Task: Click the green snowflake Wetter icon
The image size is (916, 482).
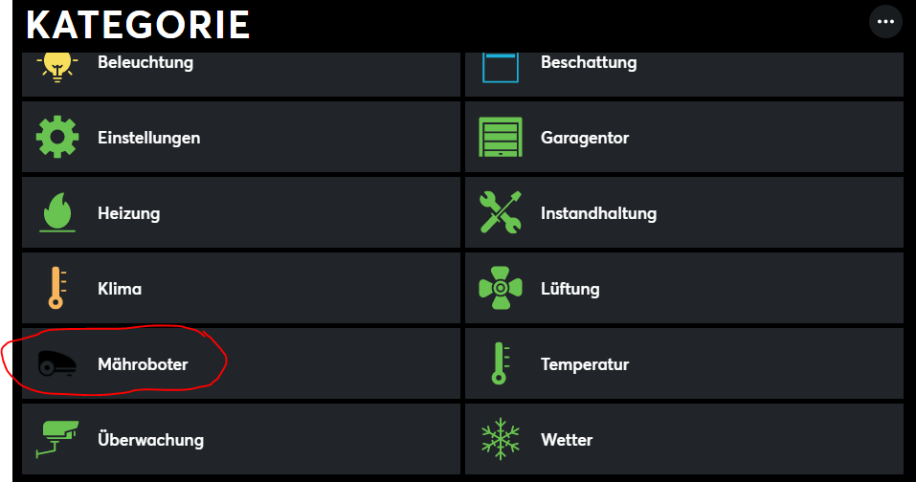Action: pyautogui.click(x=500, y=440)
